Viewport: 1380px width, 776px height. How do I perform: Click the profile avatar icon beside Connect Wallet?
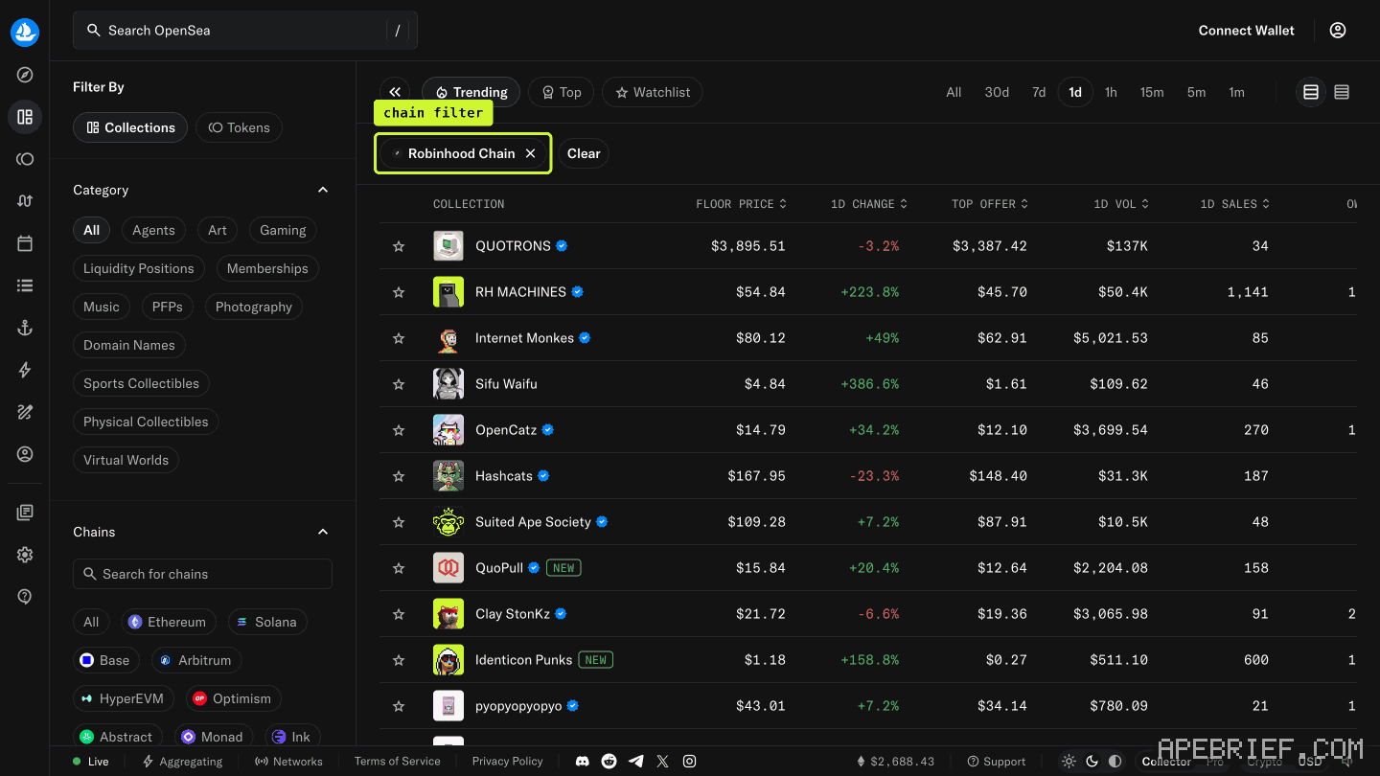coord(1338,31)
